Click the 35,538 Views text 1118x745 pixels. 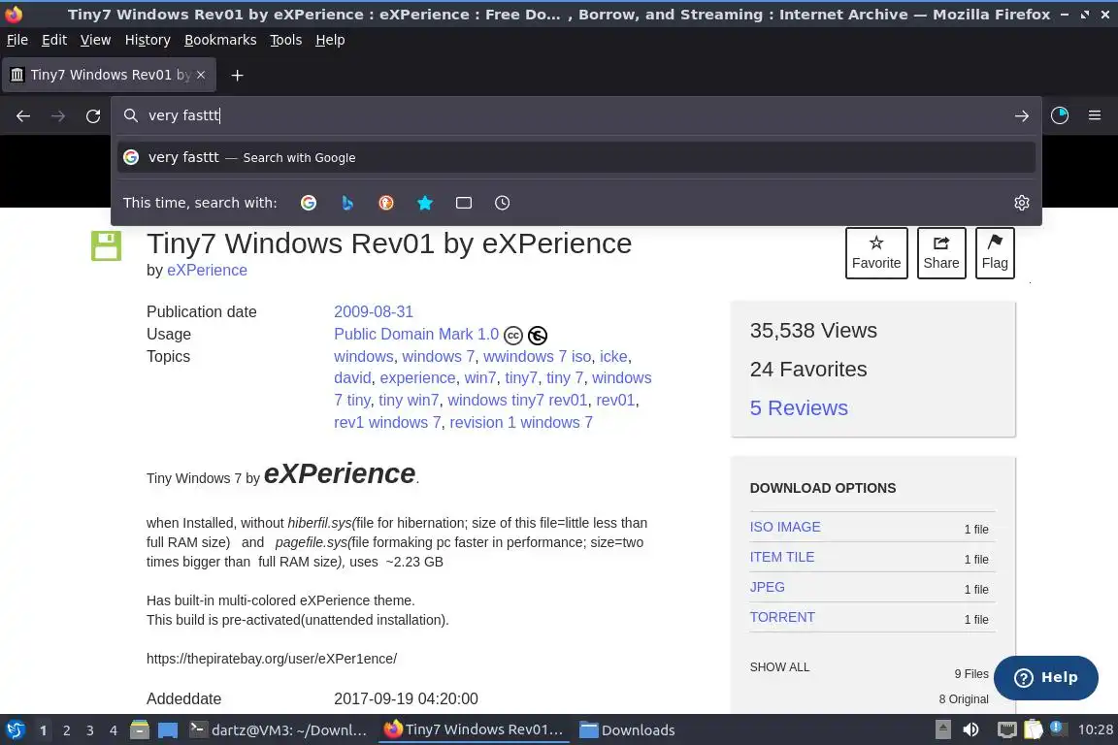pos(813,331)
